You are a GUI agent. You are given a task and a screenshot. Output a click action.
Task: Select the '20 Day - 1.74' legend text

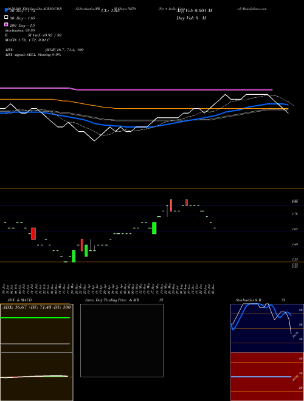[22, 11]
